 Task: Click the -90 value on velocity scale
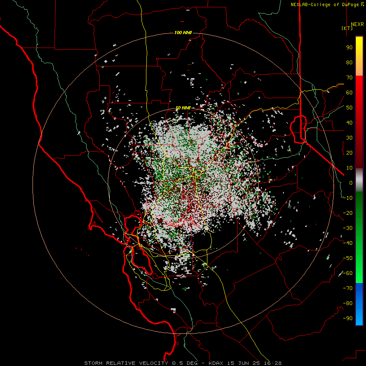pyautogui.click(x=348, y=318)
